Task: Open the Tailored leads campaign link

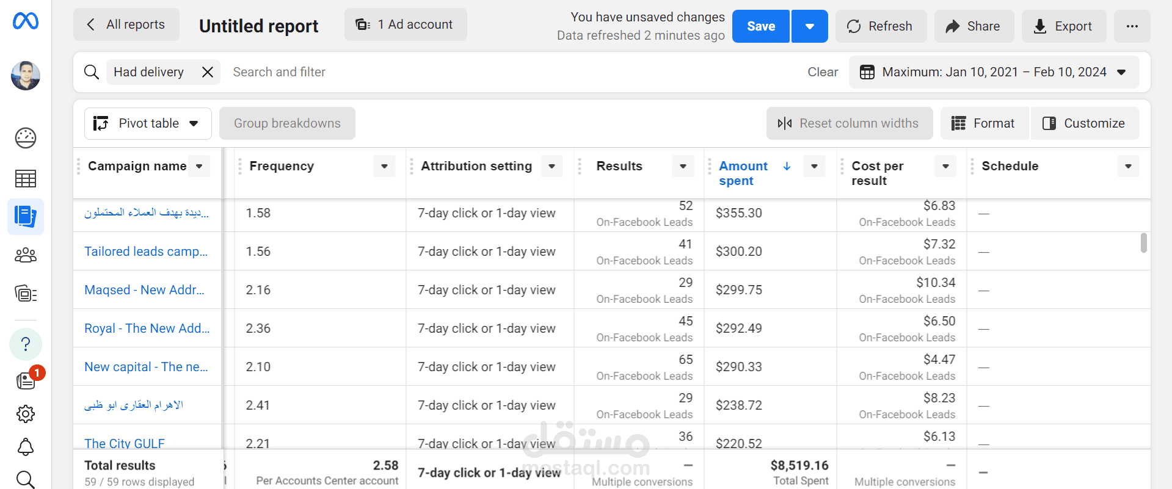Action: pyautogui.click(x=146, y=252)
